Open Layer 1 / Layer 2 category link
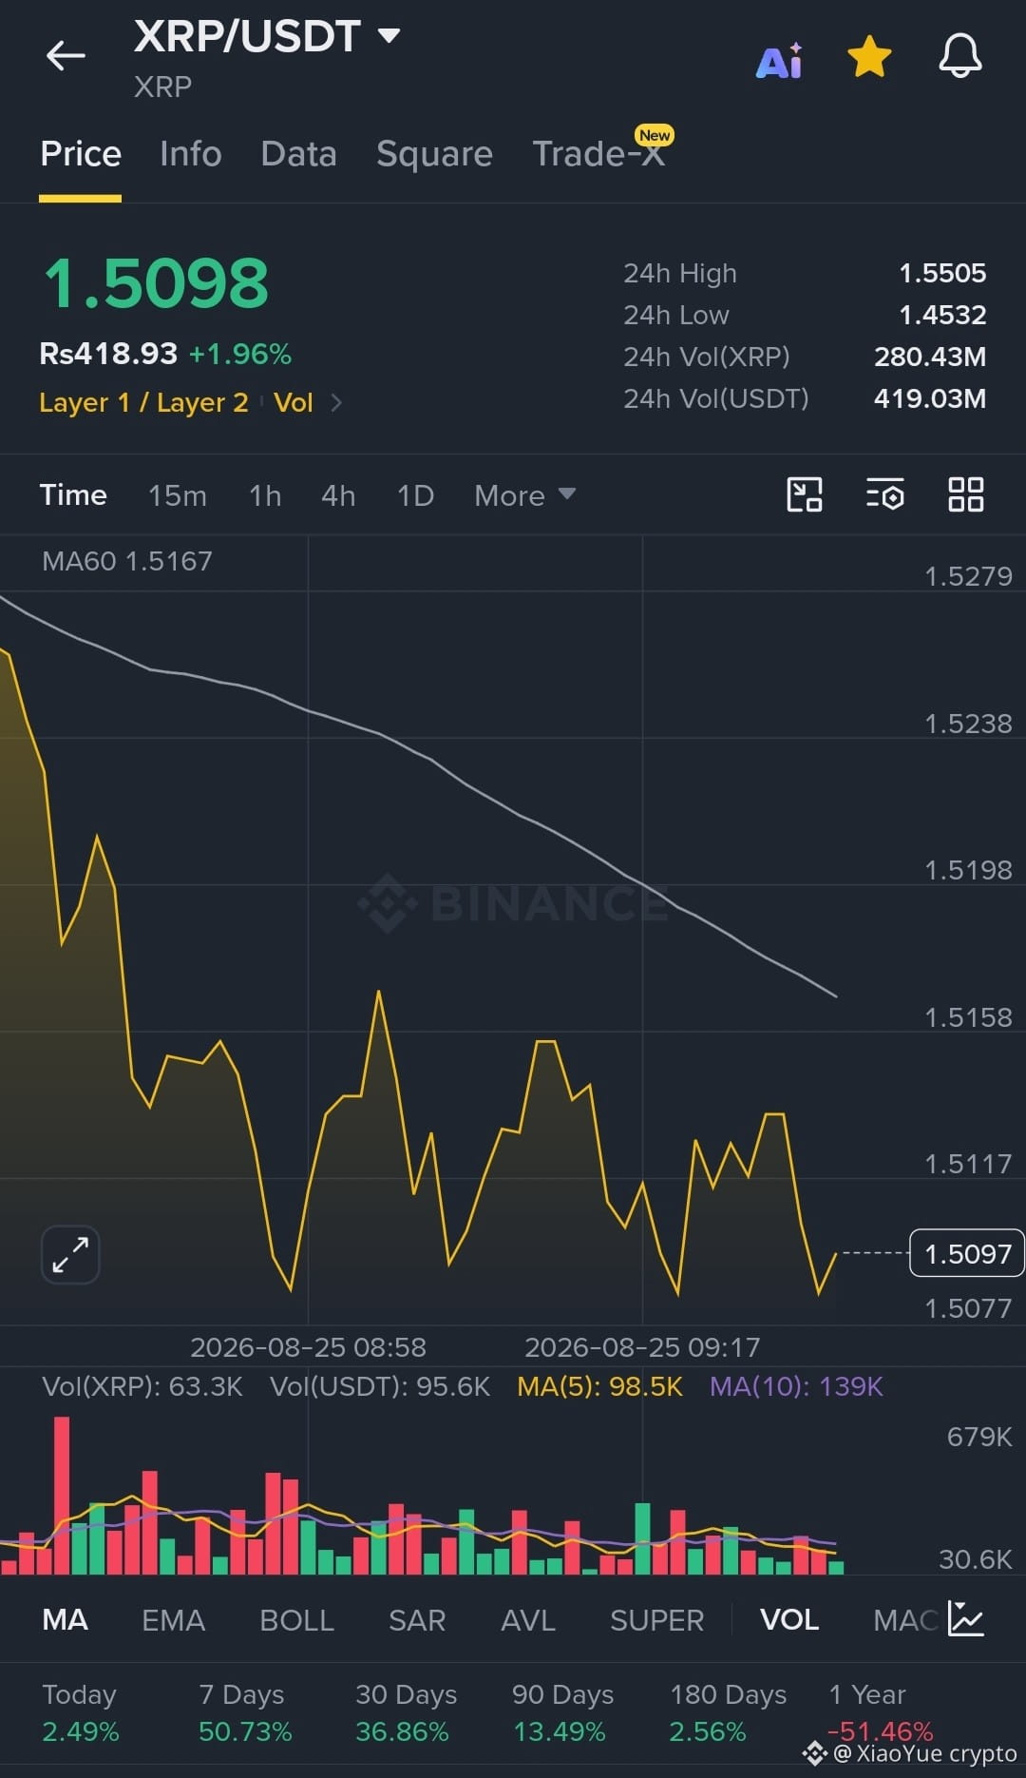This screenshot has height=1778, width=1026. (x=143, y=402)
